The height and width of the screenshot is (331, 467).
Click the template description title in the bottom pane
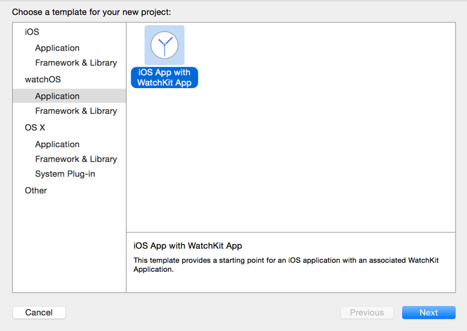(188, 246)
